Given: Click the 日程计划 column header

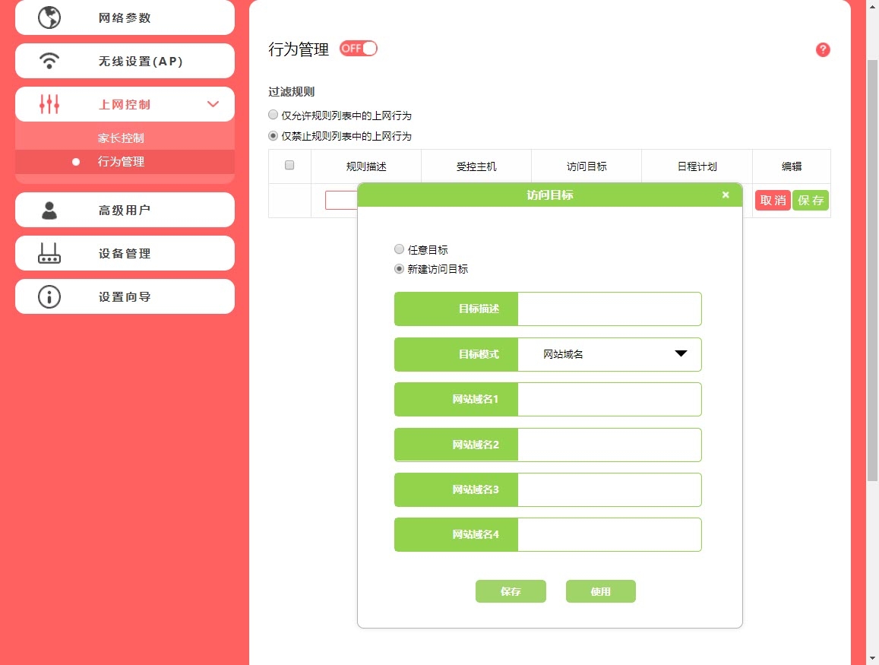Looking at the screenshot, I should point(697,166).
